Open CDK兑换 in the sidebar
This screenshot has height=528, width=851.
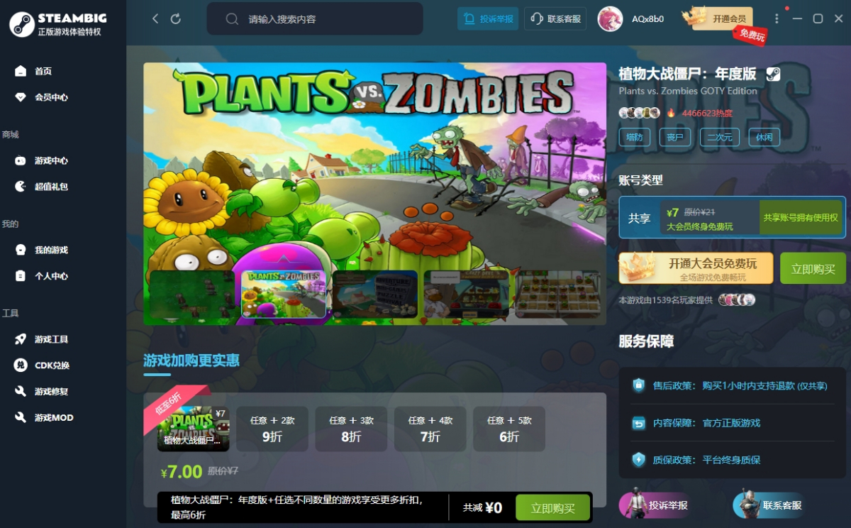click(x=52, y=365)
